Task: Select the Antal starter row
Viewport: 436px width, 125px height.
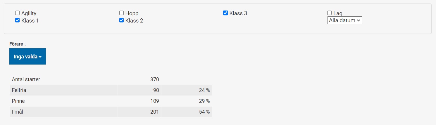Action: point(26,79)
